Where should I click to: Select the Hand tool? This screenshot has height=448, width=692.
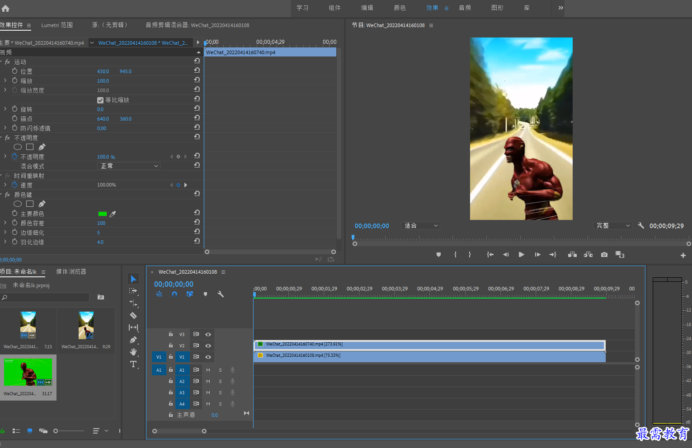click(133, 352)
